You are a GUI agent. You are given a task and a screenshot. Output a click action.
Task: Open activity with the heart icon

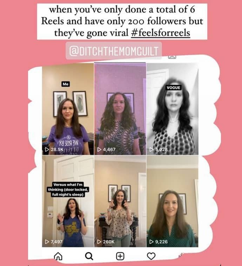point(151,256)
